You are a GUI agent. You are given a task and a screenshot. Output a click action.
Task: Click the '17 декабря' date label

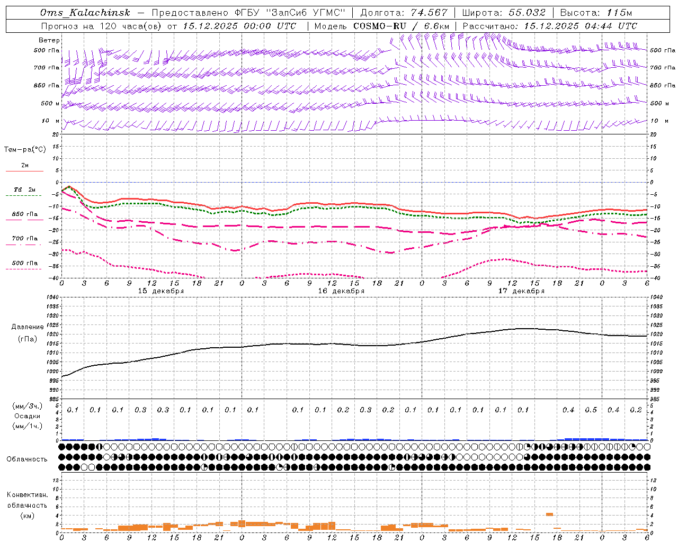point(521,291)
